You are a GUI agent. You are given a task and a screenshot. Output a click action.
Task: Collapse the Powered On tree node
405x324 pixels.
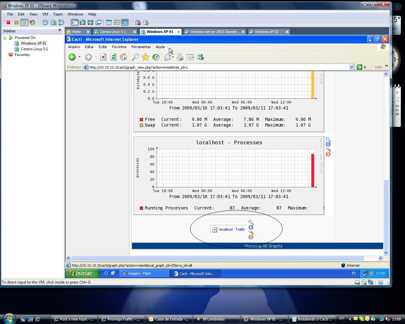pyautogui.click(x=5, y=38)
